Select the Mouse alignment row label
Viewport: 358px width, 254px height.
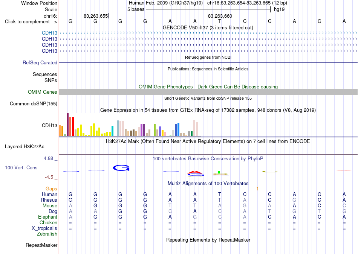[50, 206]
